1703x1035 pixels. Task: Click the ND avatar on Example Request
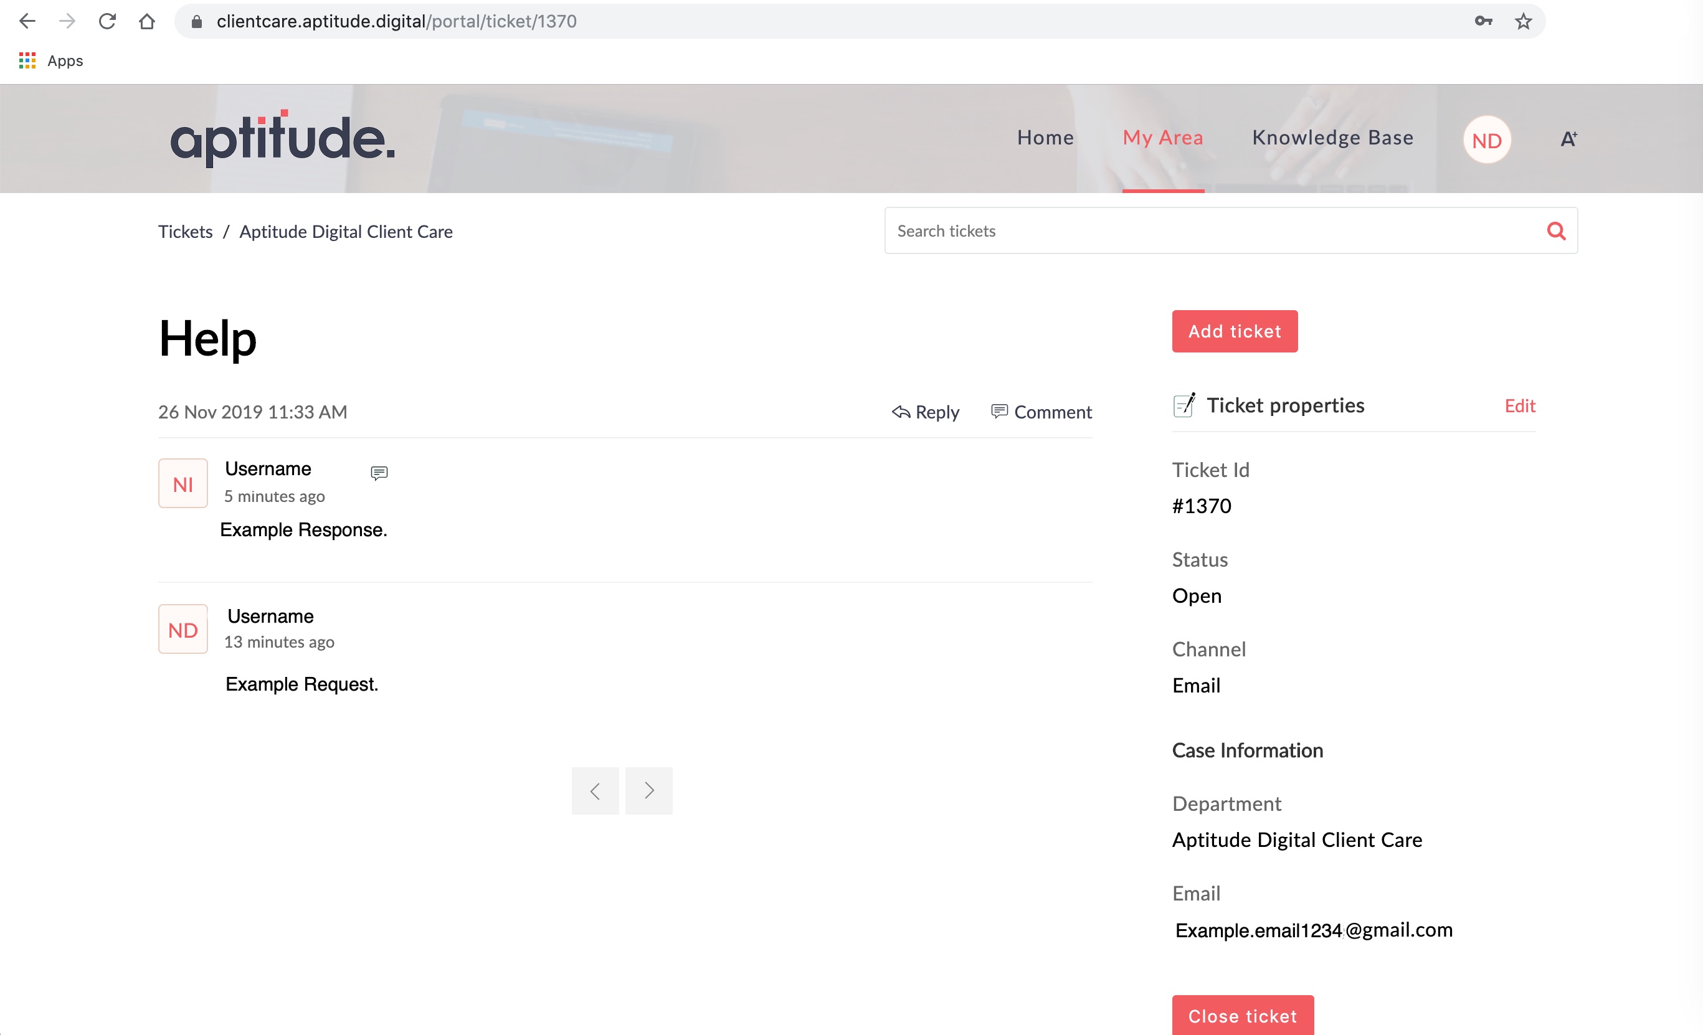point(183,630)
